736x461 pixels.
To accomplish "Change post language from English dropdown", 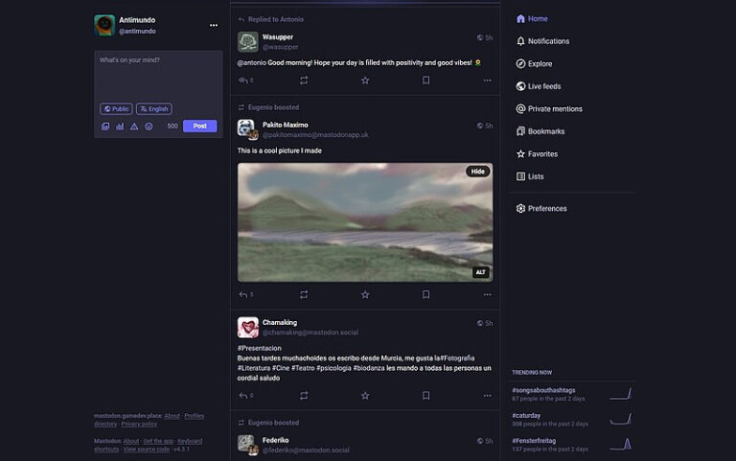I will pyautogui.click(x=153, y=109).
